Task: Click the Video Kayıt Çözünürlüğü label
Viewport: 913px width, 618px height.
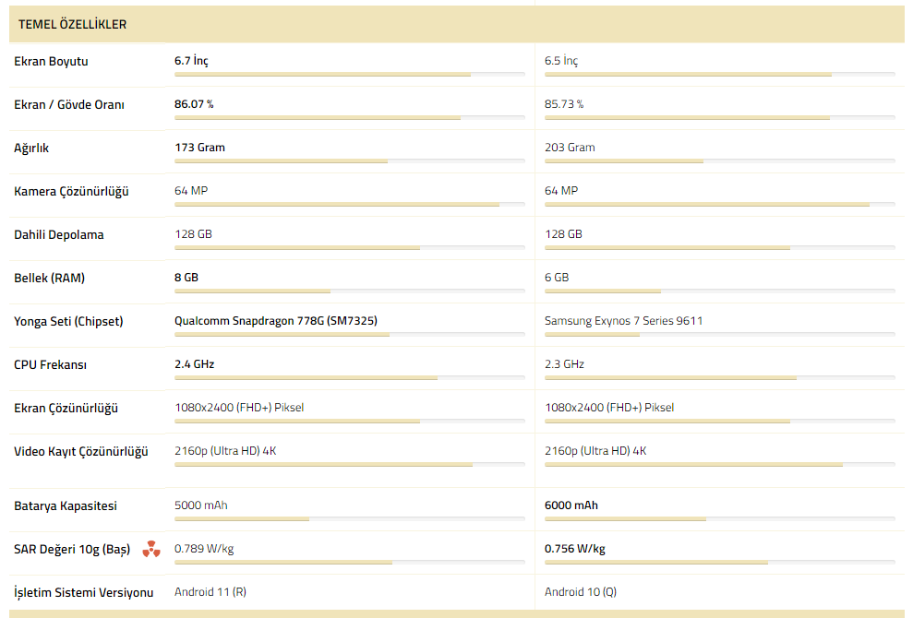Action: tap(81, 452)
